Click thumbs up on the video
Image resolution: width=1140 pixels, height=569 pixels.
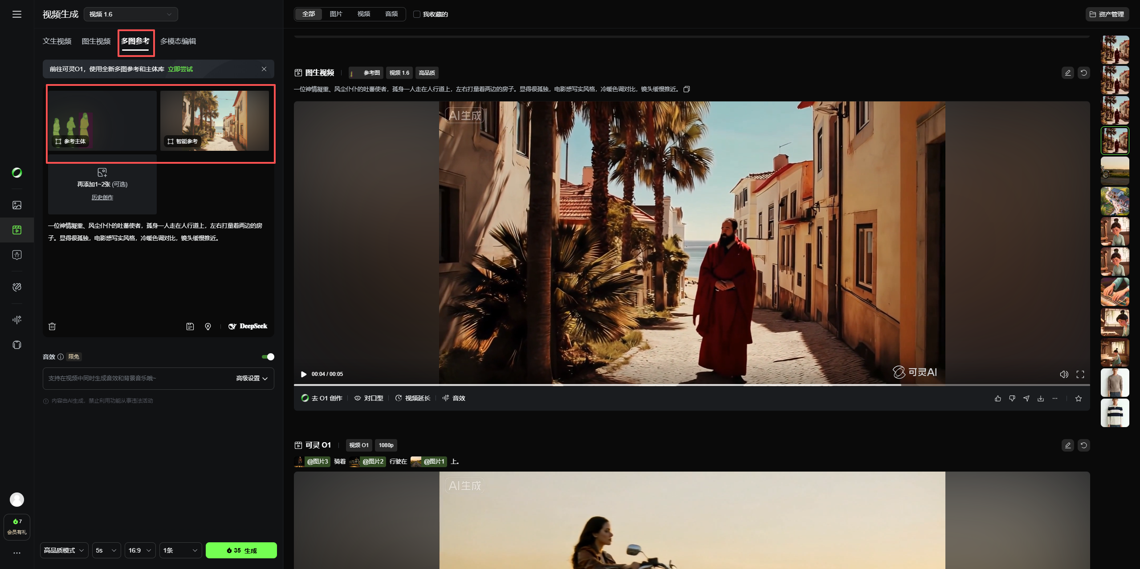coord(998,398)
